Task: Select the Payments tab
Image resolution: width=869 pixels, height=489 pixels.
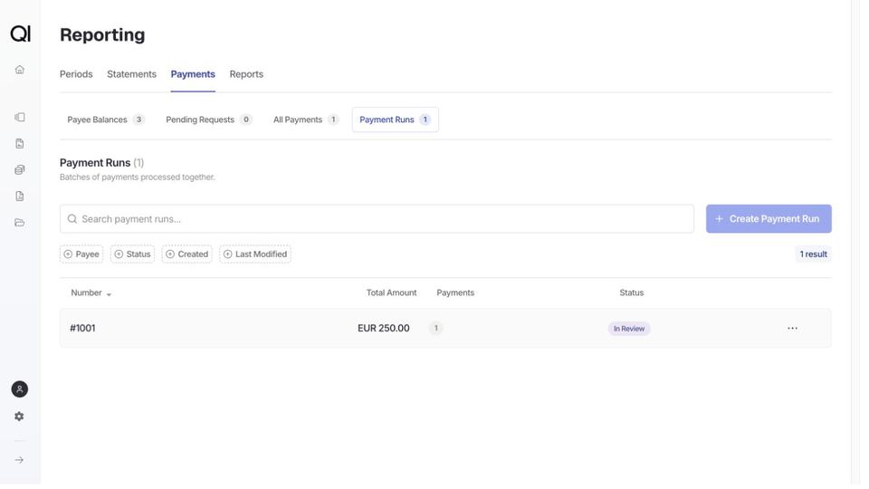Action: [195, 75]
